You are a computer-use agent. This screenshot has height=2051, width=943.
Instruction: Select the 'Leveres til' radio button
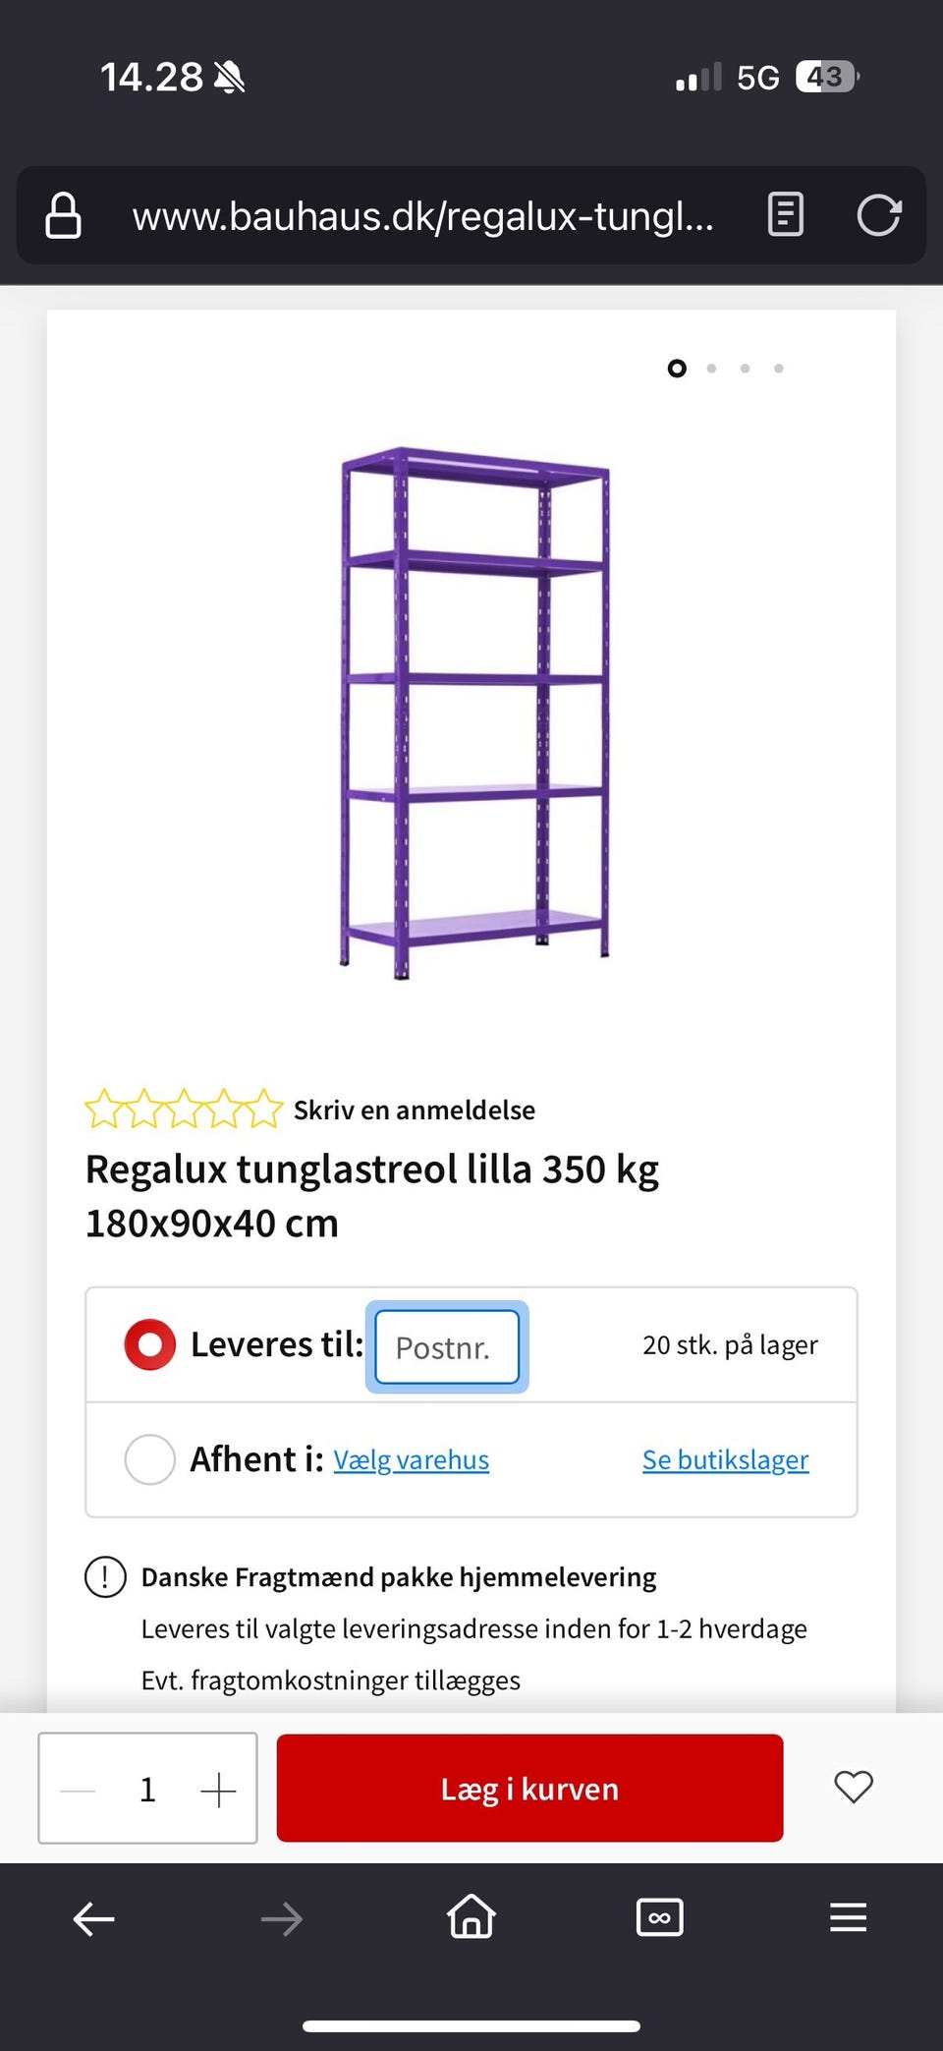(x=149, y=1344)
